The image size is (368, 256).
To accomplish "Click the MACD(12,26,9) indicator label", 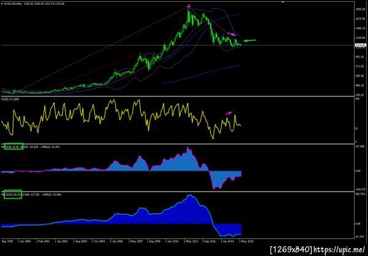I will 11,195.
